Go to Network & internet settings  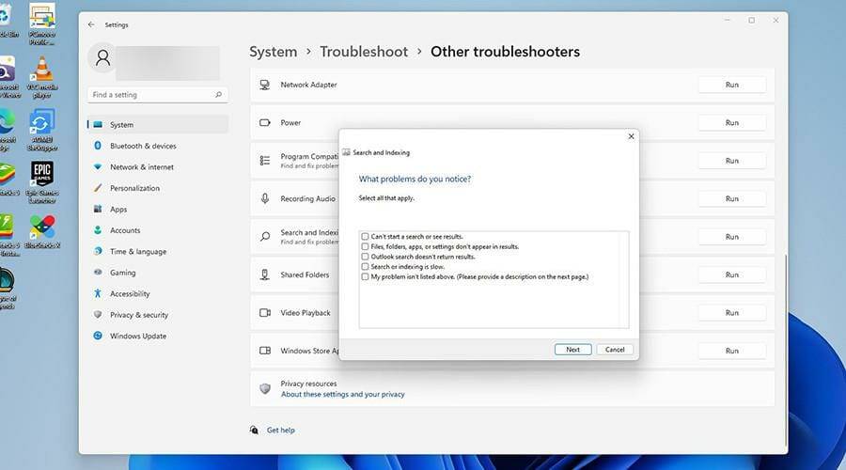(x=158, y=167)
